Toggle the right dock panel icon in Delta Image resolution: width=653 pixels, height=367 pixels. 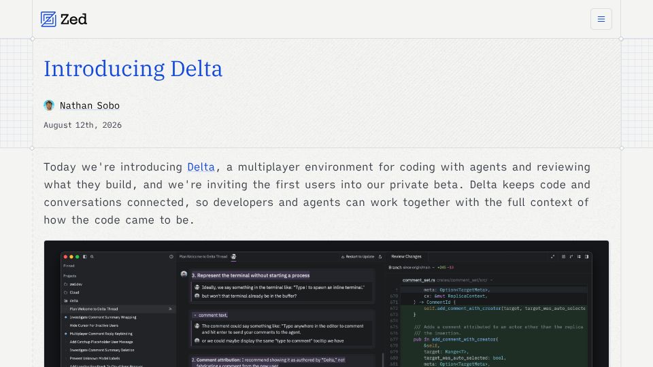[x=587, y=257]
